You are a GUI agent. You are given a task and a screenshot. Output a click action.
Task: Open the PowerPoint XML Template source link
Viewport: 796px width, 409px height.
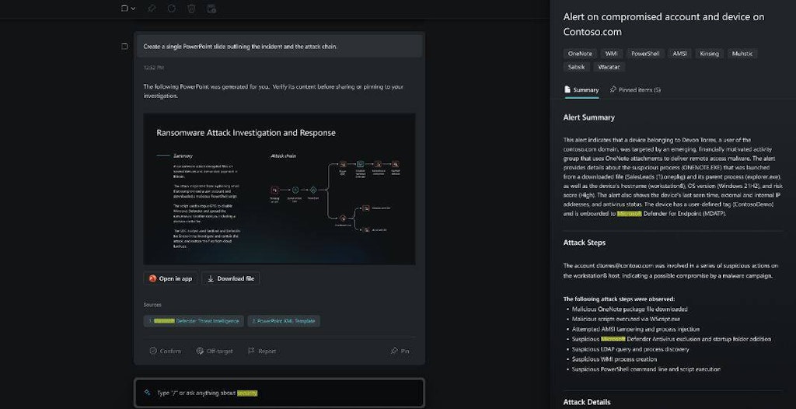[284, 321]
